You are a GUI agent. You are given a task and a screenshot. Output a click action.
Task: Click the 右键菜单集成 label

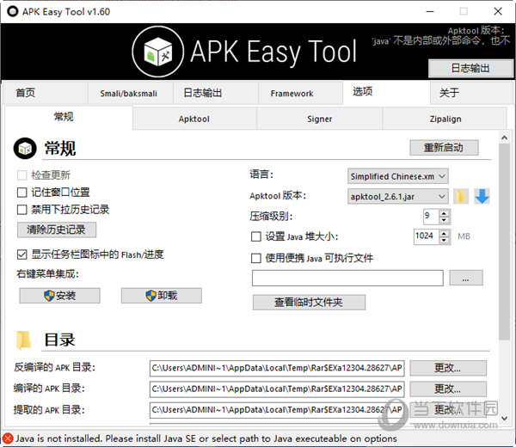(x=47, y=273)
